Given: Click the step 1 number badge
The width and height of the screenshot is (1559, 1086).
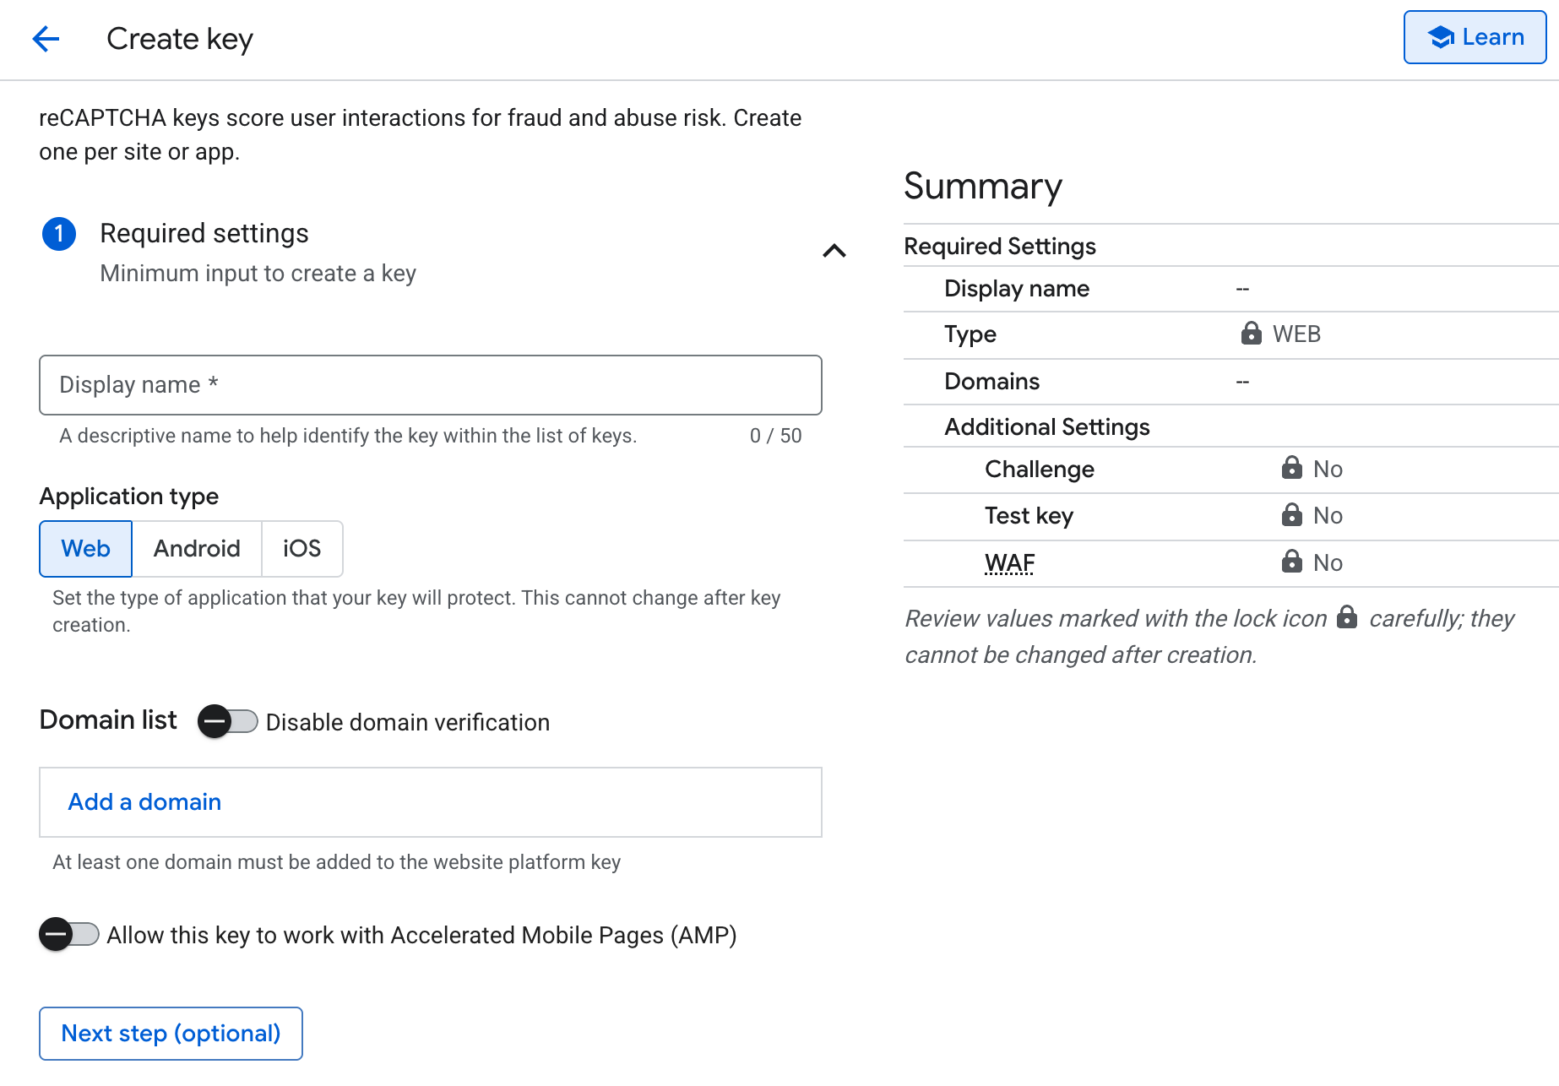Looking at the screenshot, I should tap(59, 234).
